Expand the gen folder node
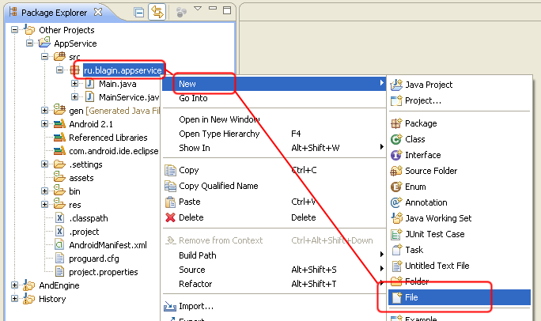This screenshot has height=321, width=541. coord(44,111)
